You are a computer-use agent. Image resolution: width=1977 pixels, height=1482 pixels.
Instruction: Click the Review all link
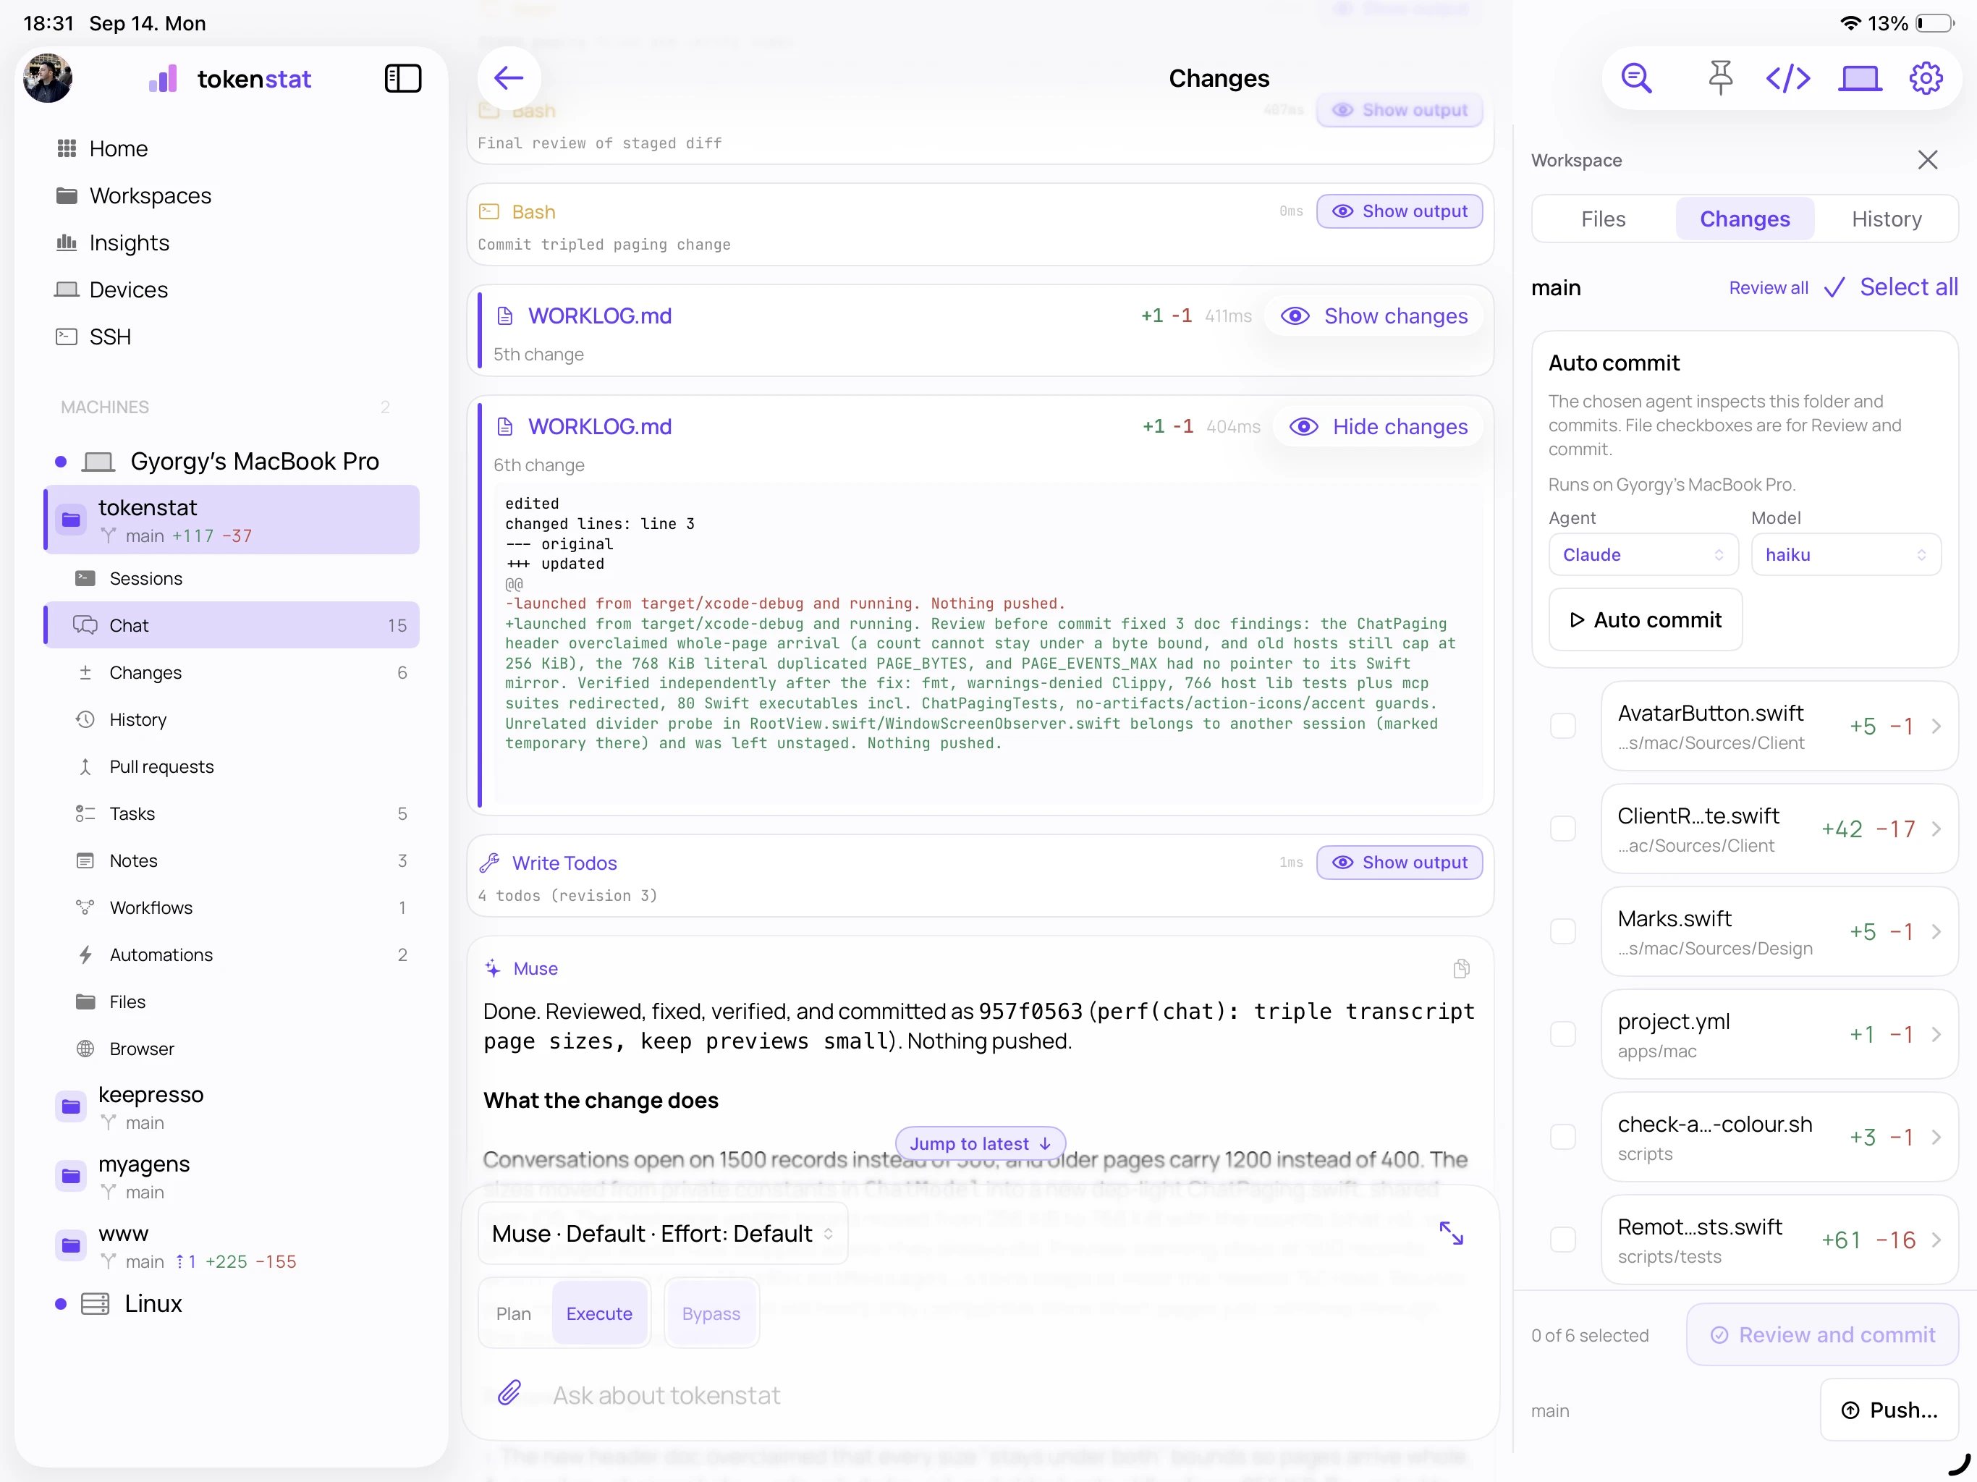pos(1768,288)
